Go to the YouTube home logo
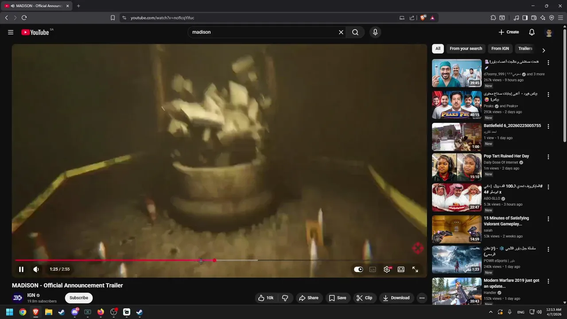 coord(35,32)
